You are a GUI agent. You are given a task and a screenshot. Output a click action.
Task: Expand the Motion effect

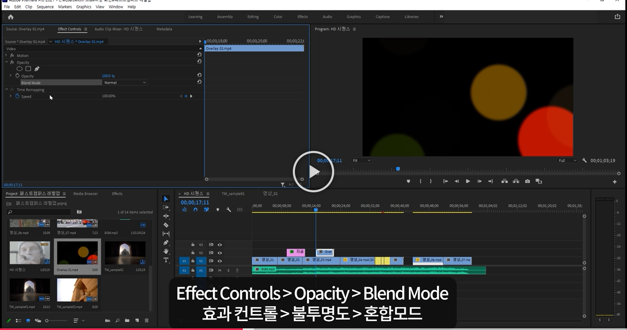(x=6, y=55)
